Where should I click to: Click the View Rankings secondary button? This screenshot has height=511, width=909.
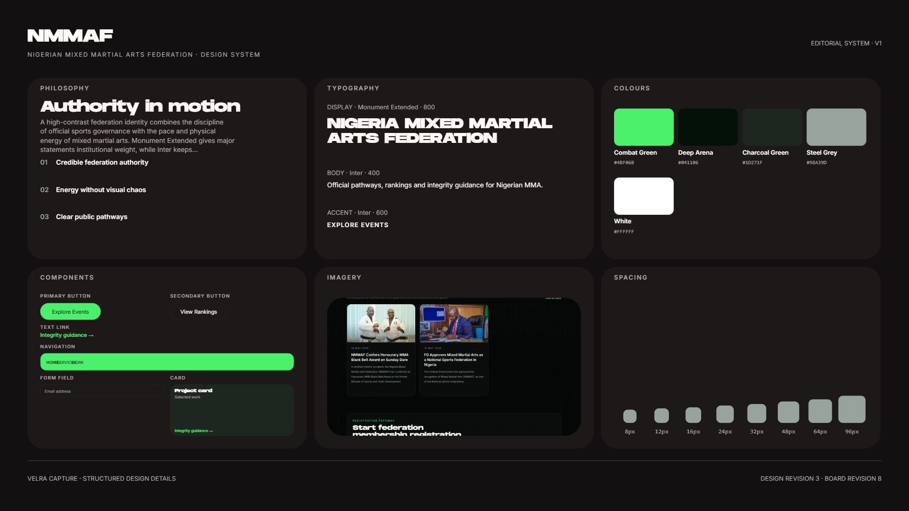coord(199,312)
